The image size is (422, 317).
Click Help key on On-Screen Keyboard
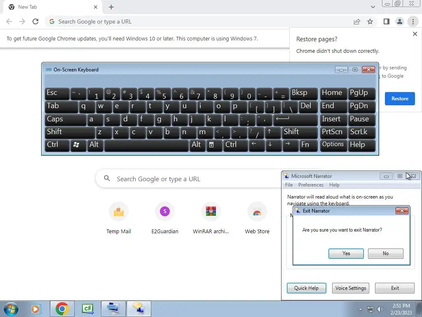[x=362, y=146]
